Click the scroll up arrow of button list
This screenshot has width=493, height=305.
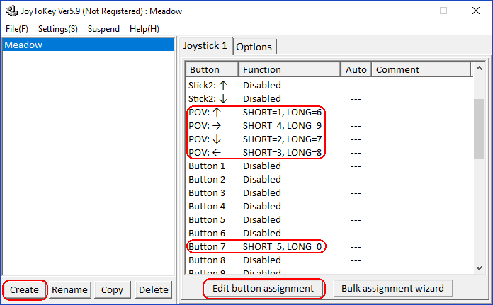coord(479,69)
